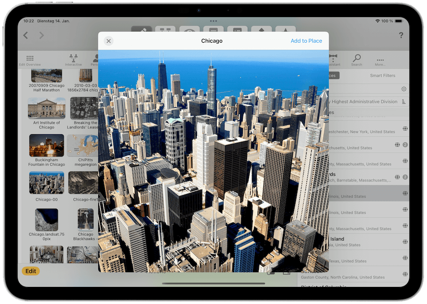Open the Search magnifier tool

pyautogui.click(x=356, y=60)
